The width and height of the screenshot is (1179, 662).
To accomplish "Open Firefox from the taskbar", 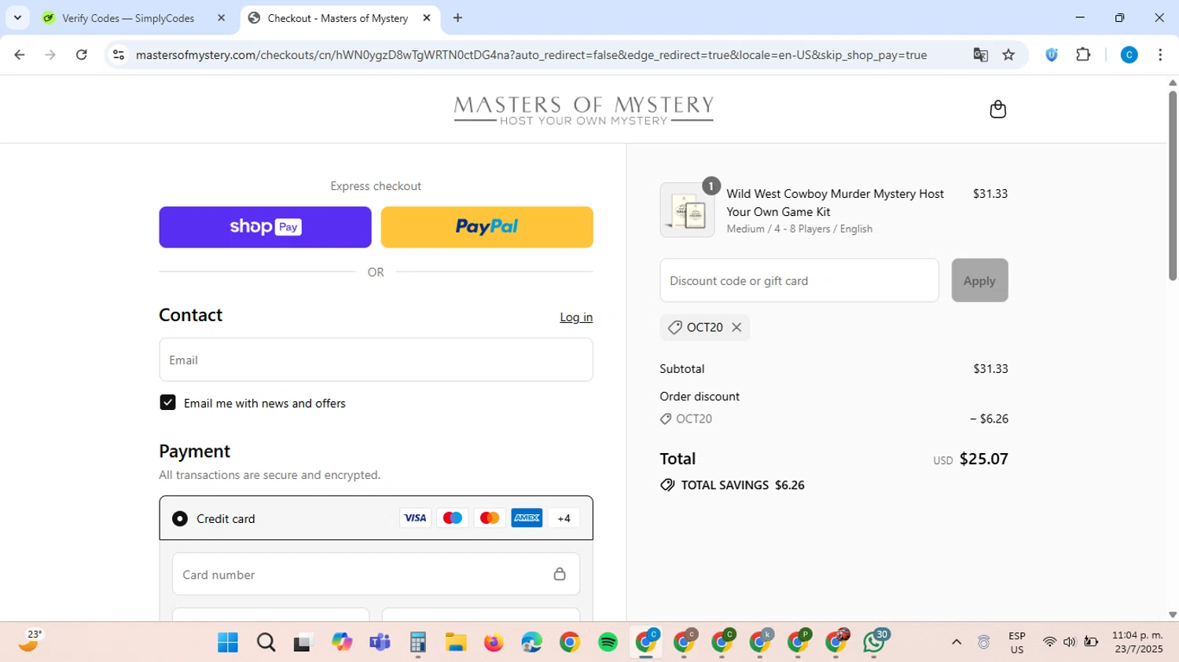I will point(494,642).
